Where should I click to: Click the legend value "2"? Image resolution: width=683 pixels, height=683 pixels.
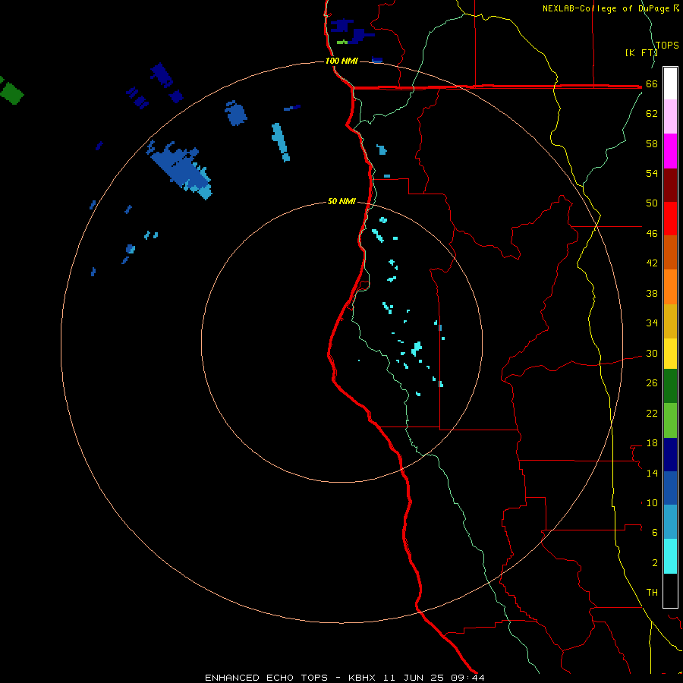[x=655, y=562]
